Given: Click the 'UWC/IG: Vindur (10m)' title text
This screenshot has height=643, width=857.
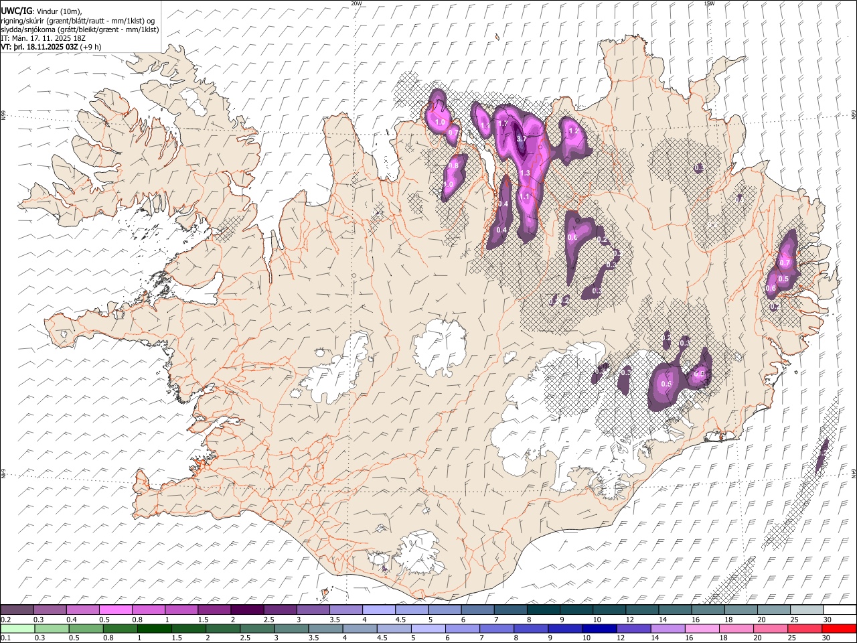Looking at the screenshot, I should (x=41, y=11).
